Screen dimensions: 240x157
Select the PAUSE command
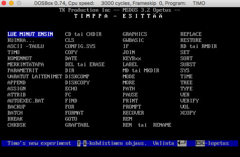(x=130, y=95)
